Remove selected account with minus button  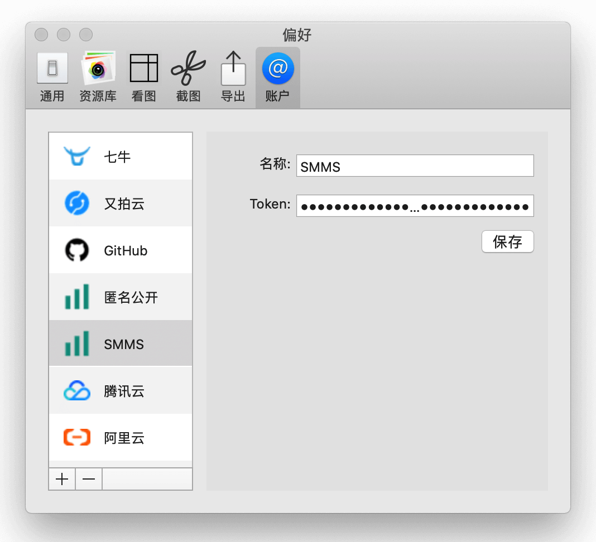pyautogui.click(x=89, y=479)
